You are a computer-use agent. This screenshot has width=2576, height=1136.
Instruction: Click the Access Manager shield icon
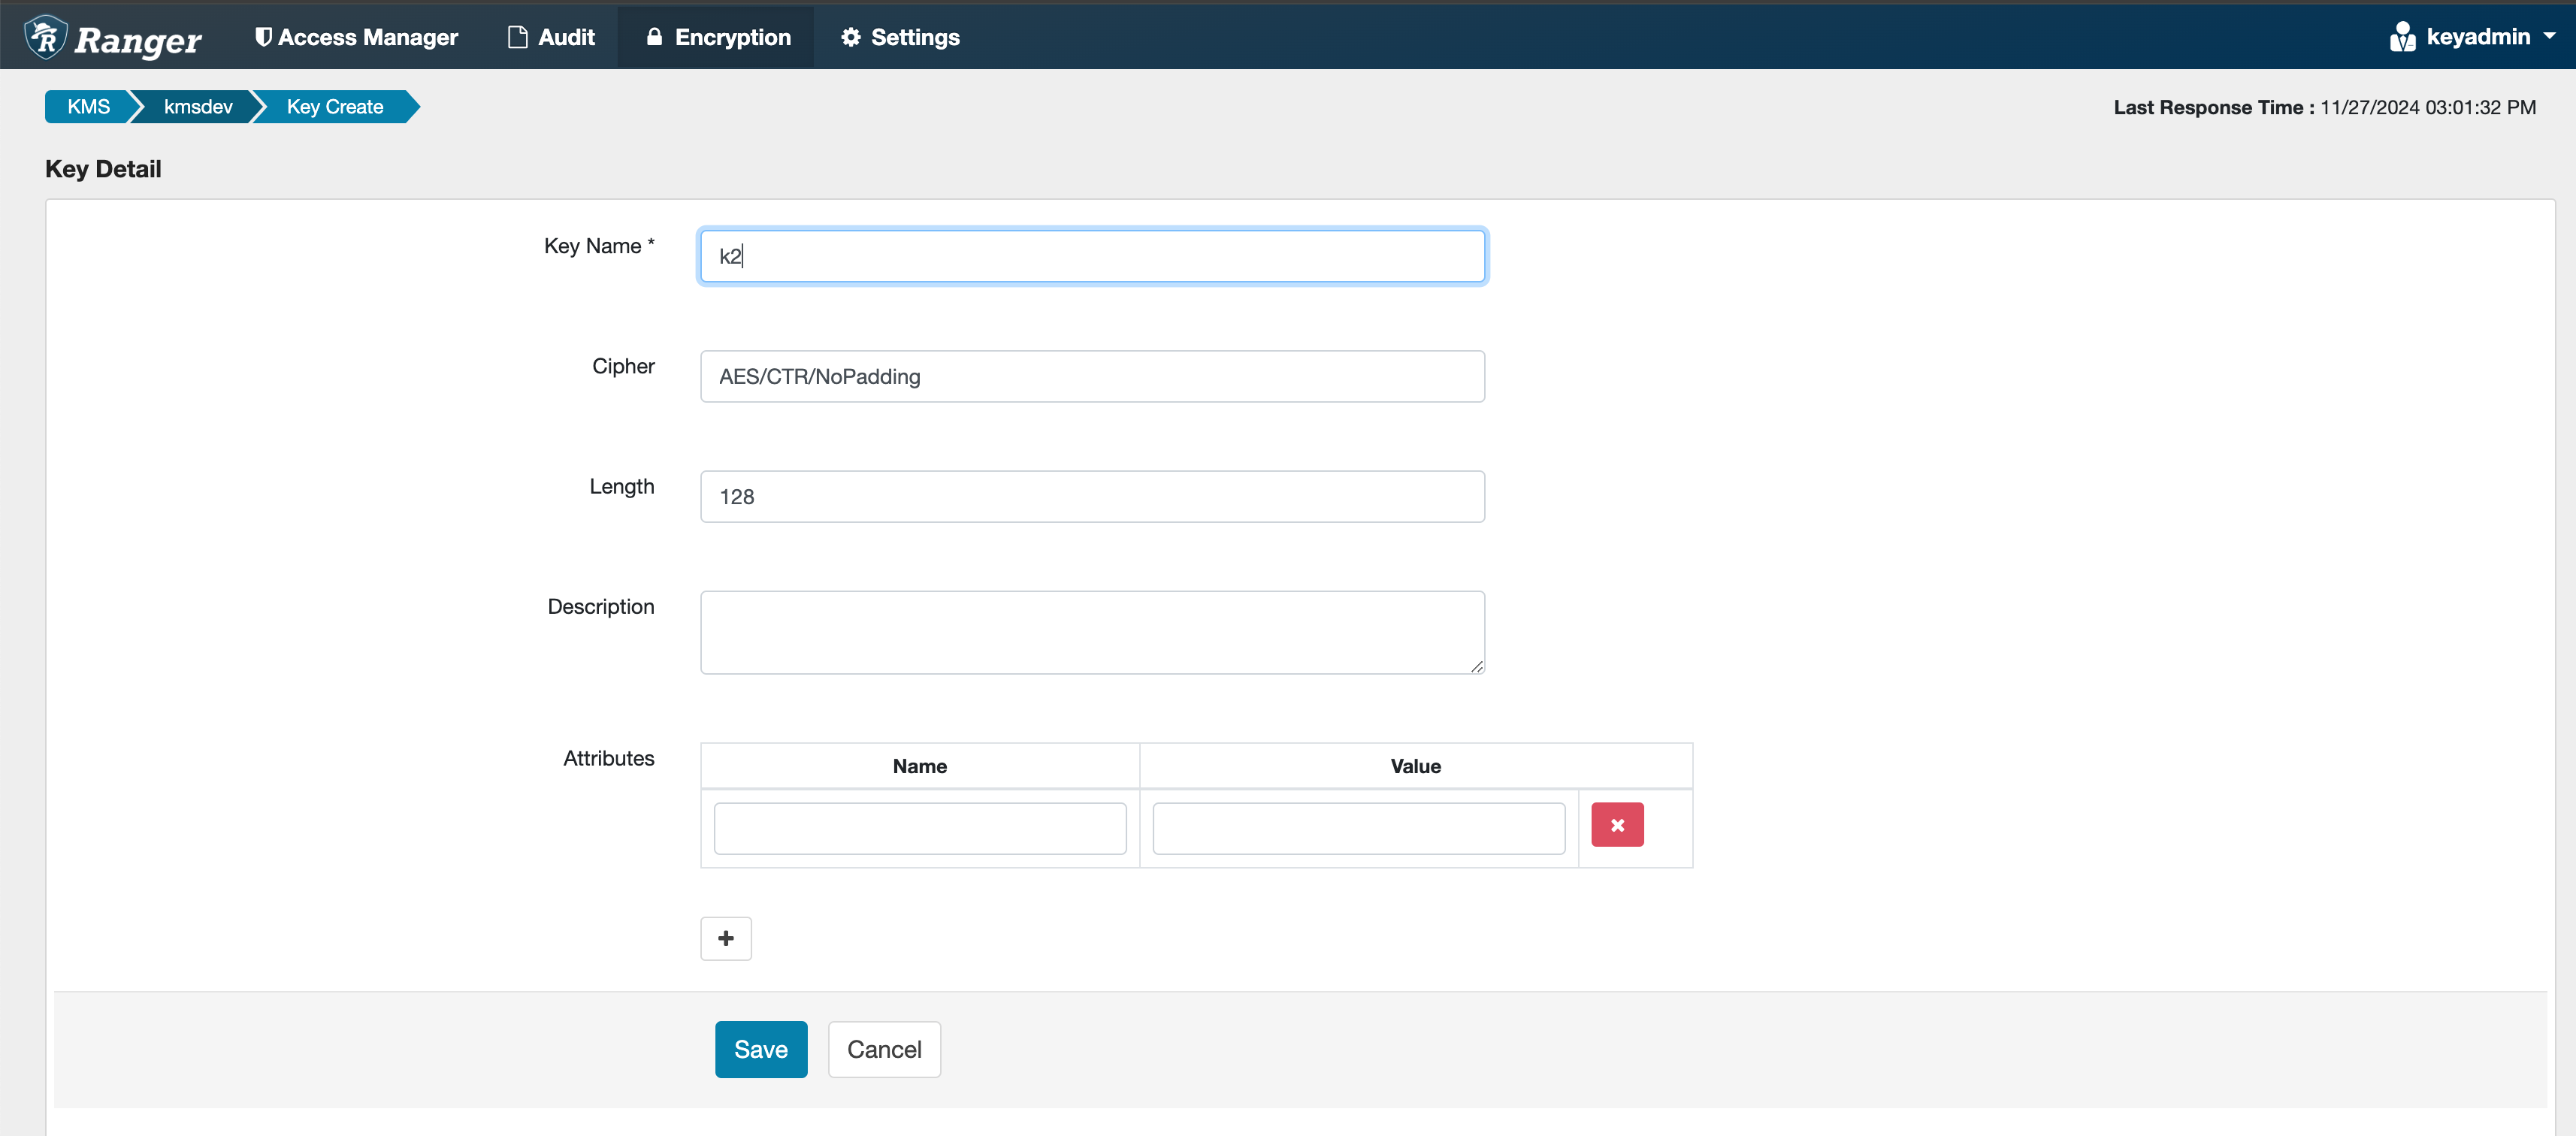tap(263, 37)
